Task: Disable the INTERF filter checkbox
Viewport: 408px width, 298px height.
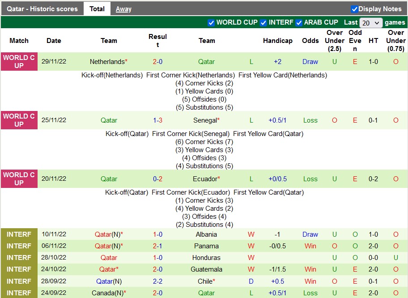Action: [263, 22]
